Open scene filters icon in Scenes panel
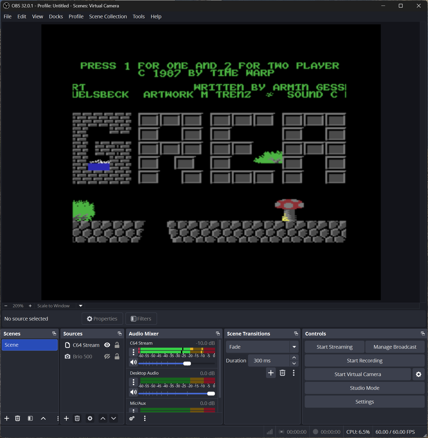The image size is (428, 438). click(30, 418)
